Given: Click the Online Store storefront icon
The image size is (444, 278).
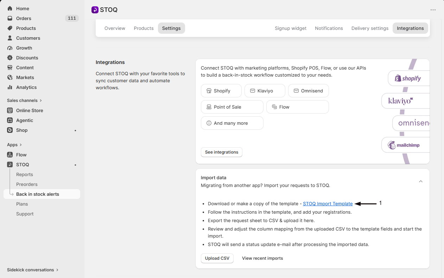Looking at the screenshot, I should click(x=10, y=110).
